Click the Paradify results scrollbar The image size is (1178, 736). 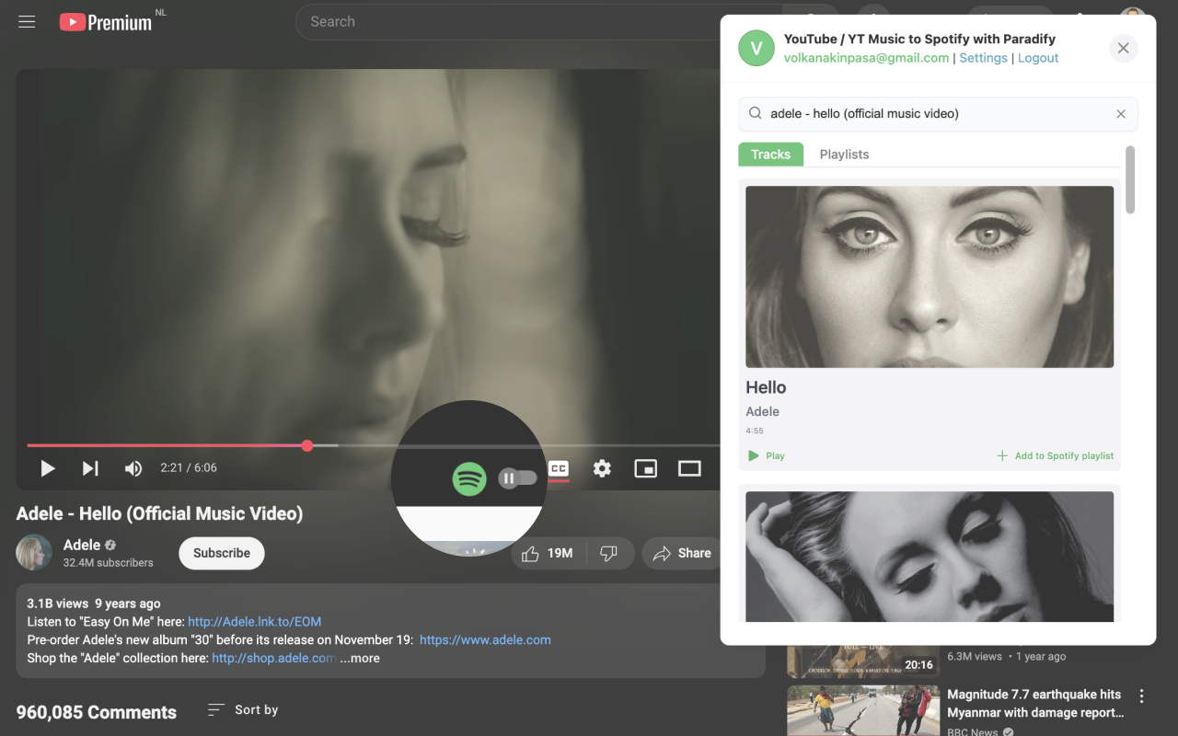(1130, 179)
